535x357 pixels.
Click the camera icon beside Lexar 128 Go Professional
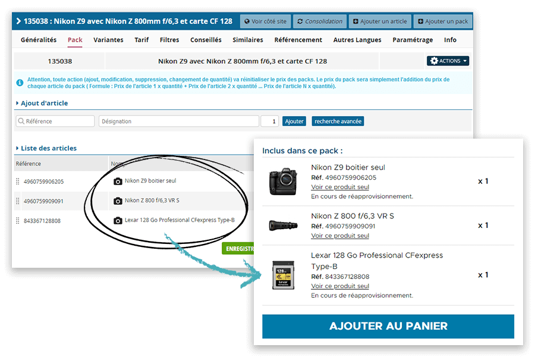118,220
